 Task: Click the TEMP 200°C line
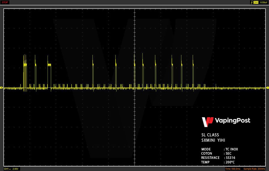[218, 162]
